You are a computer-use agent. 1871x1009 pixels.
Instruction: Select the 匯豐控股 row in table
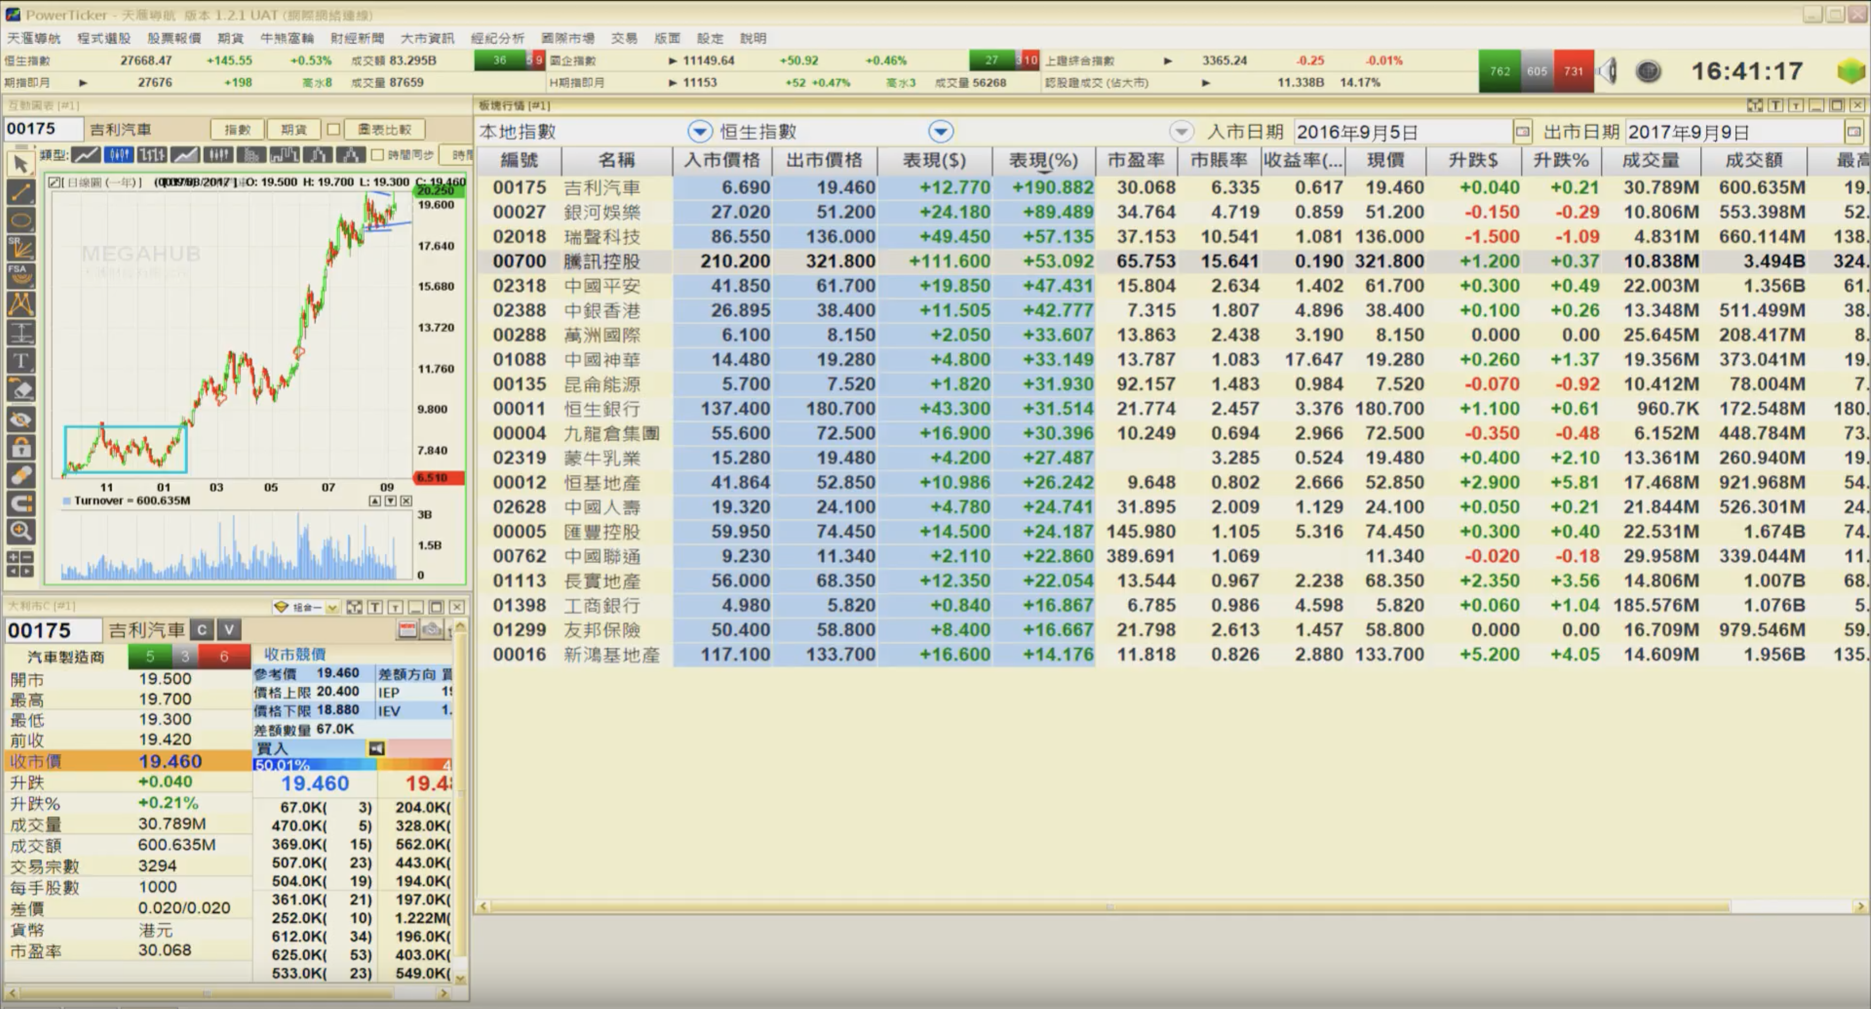1173,532
